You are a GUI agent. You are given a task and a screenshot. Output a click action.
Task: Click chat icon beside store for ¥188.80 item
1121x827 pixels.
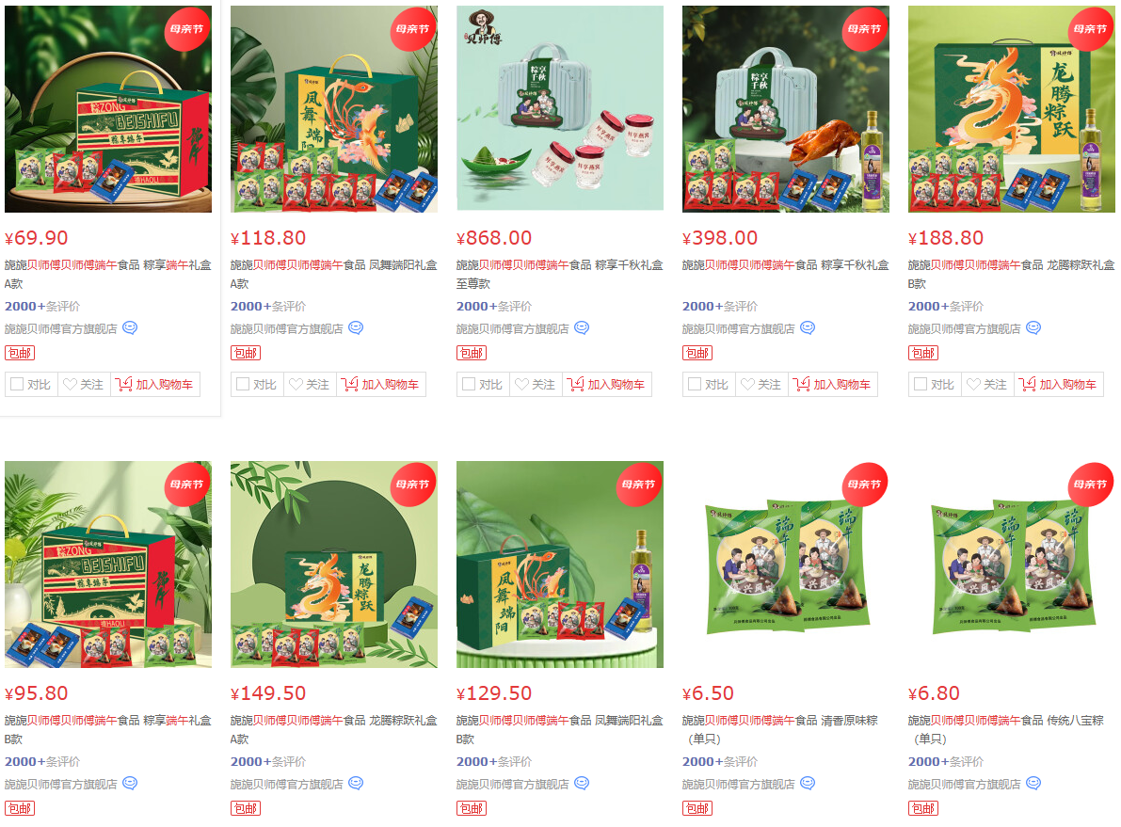(x=1033, y=328)
